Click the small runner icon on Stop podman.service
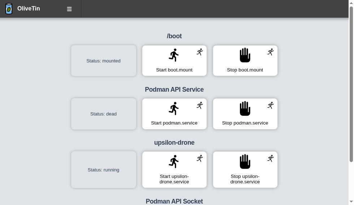The width and height of the screenshot is (354, 205). click(x=271, y=105)
